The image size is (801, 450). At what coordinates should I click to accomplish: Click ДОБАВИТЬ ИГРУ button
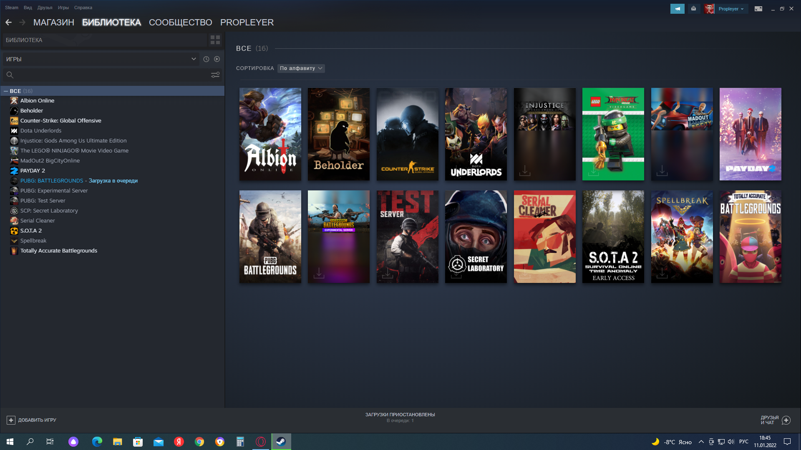32,420
